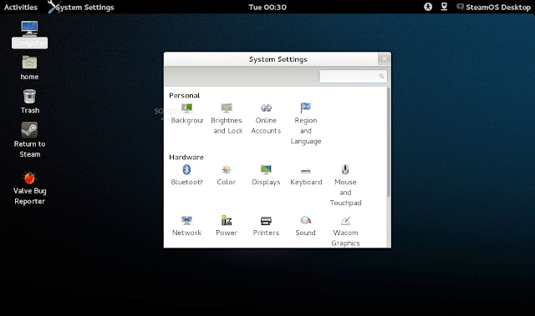Open the Activities overview

[x=20, y=8]
